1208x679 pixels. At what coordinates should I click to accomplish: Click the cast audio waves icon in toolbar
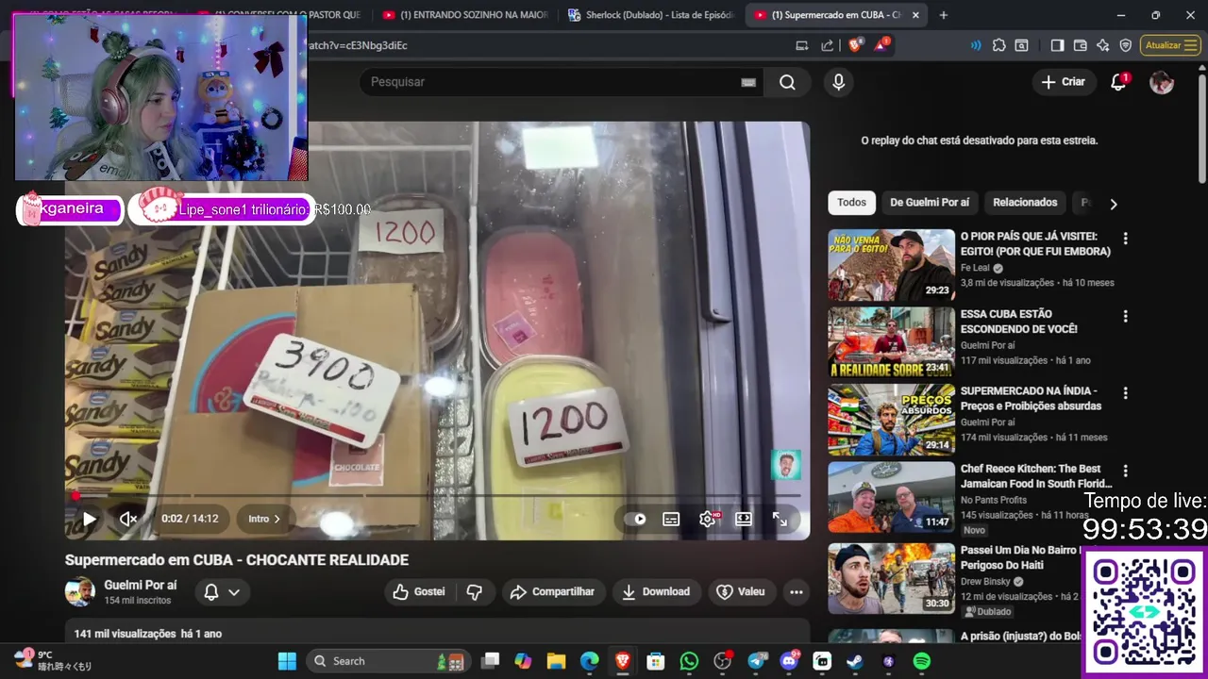(976, 45)
